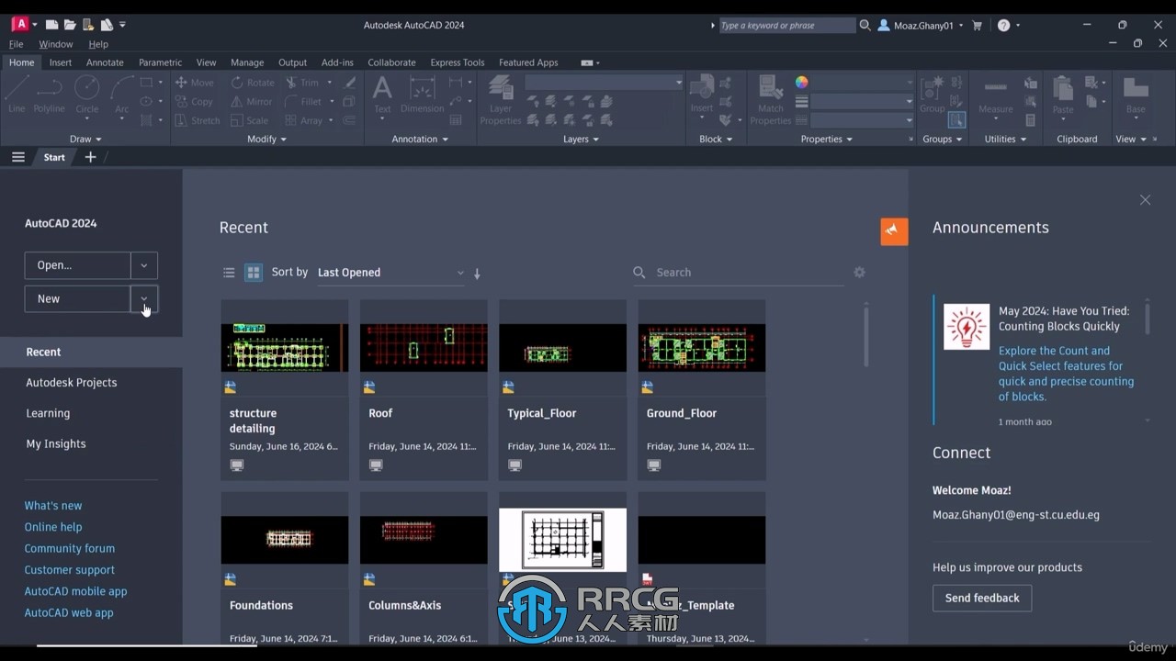Image resolution: width=1176 pixels, height=661 pixels.
Task: Click the Move tool in Modify
Action: click(x=194, y=82)
